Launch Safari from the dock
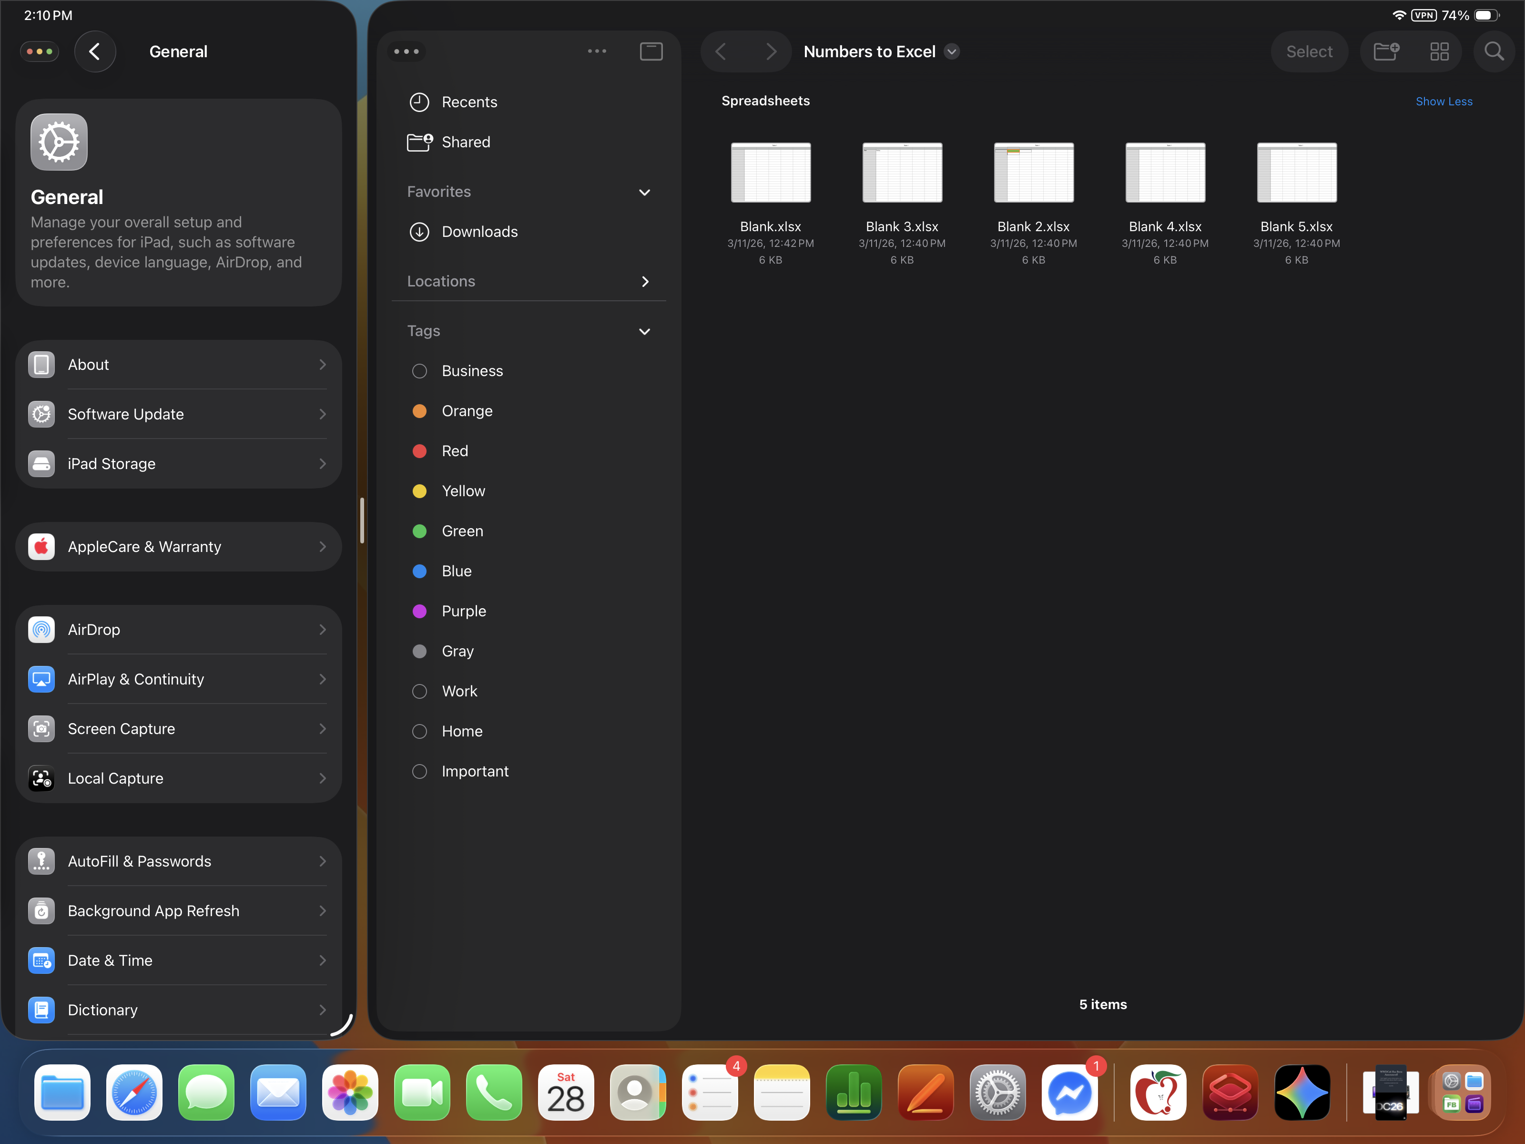Screen dimensions: 1525x1144 coord(134,1093)
